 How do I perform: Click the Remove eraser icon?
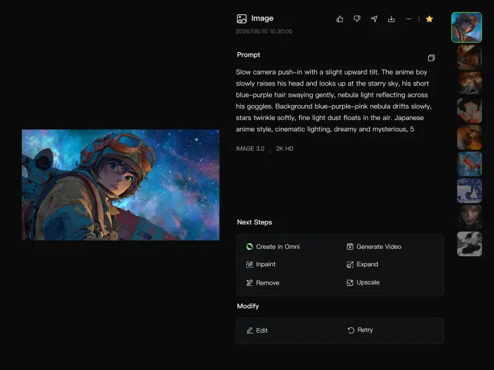click(x=249, y=283)
